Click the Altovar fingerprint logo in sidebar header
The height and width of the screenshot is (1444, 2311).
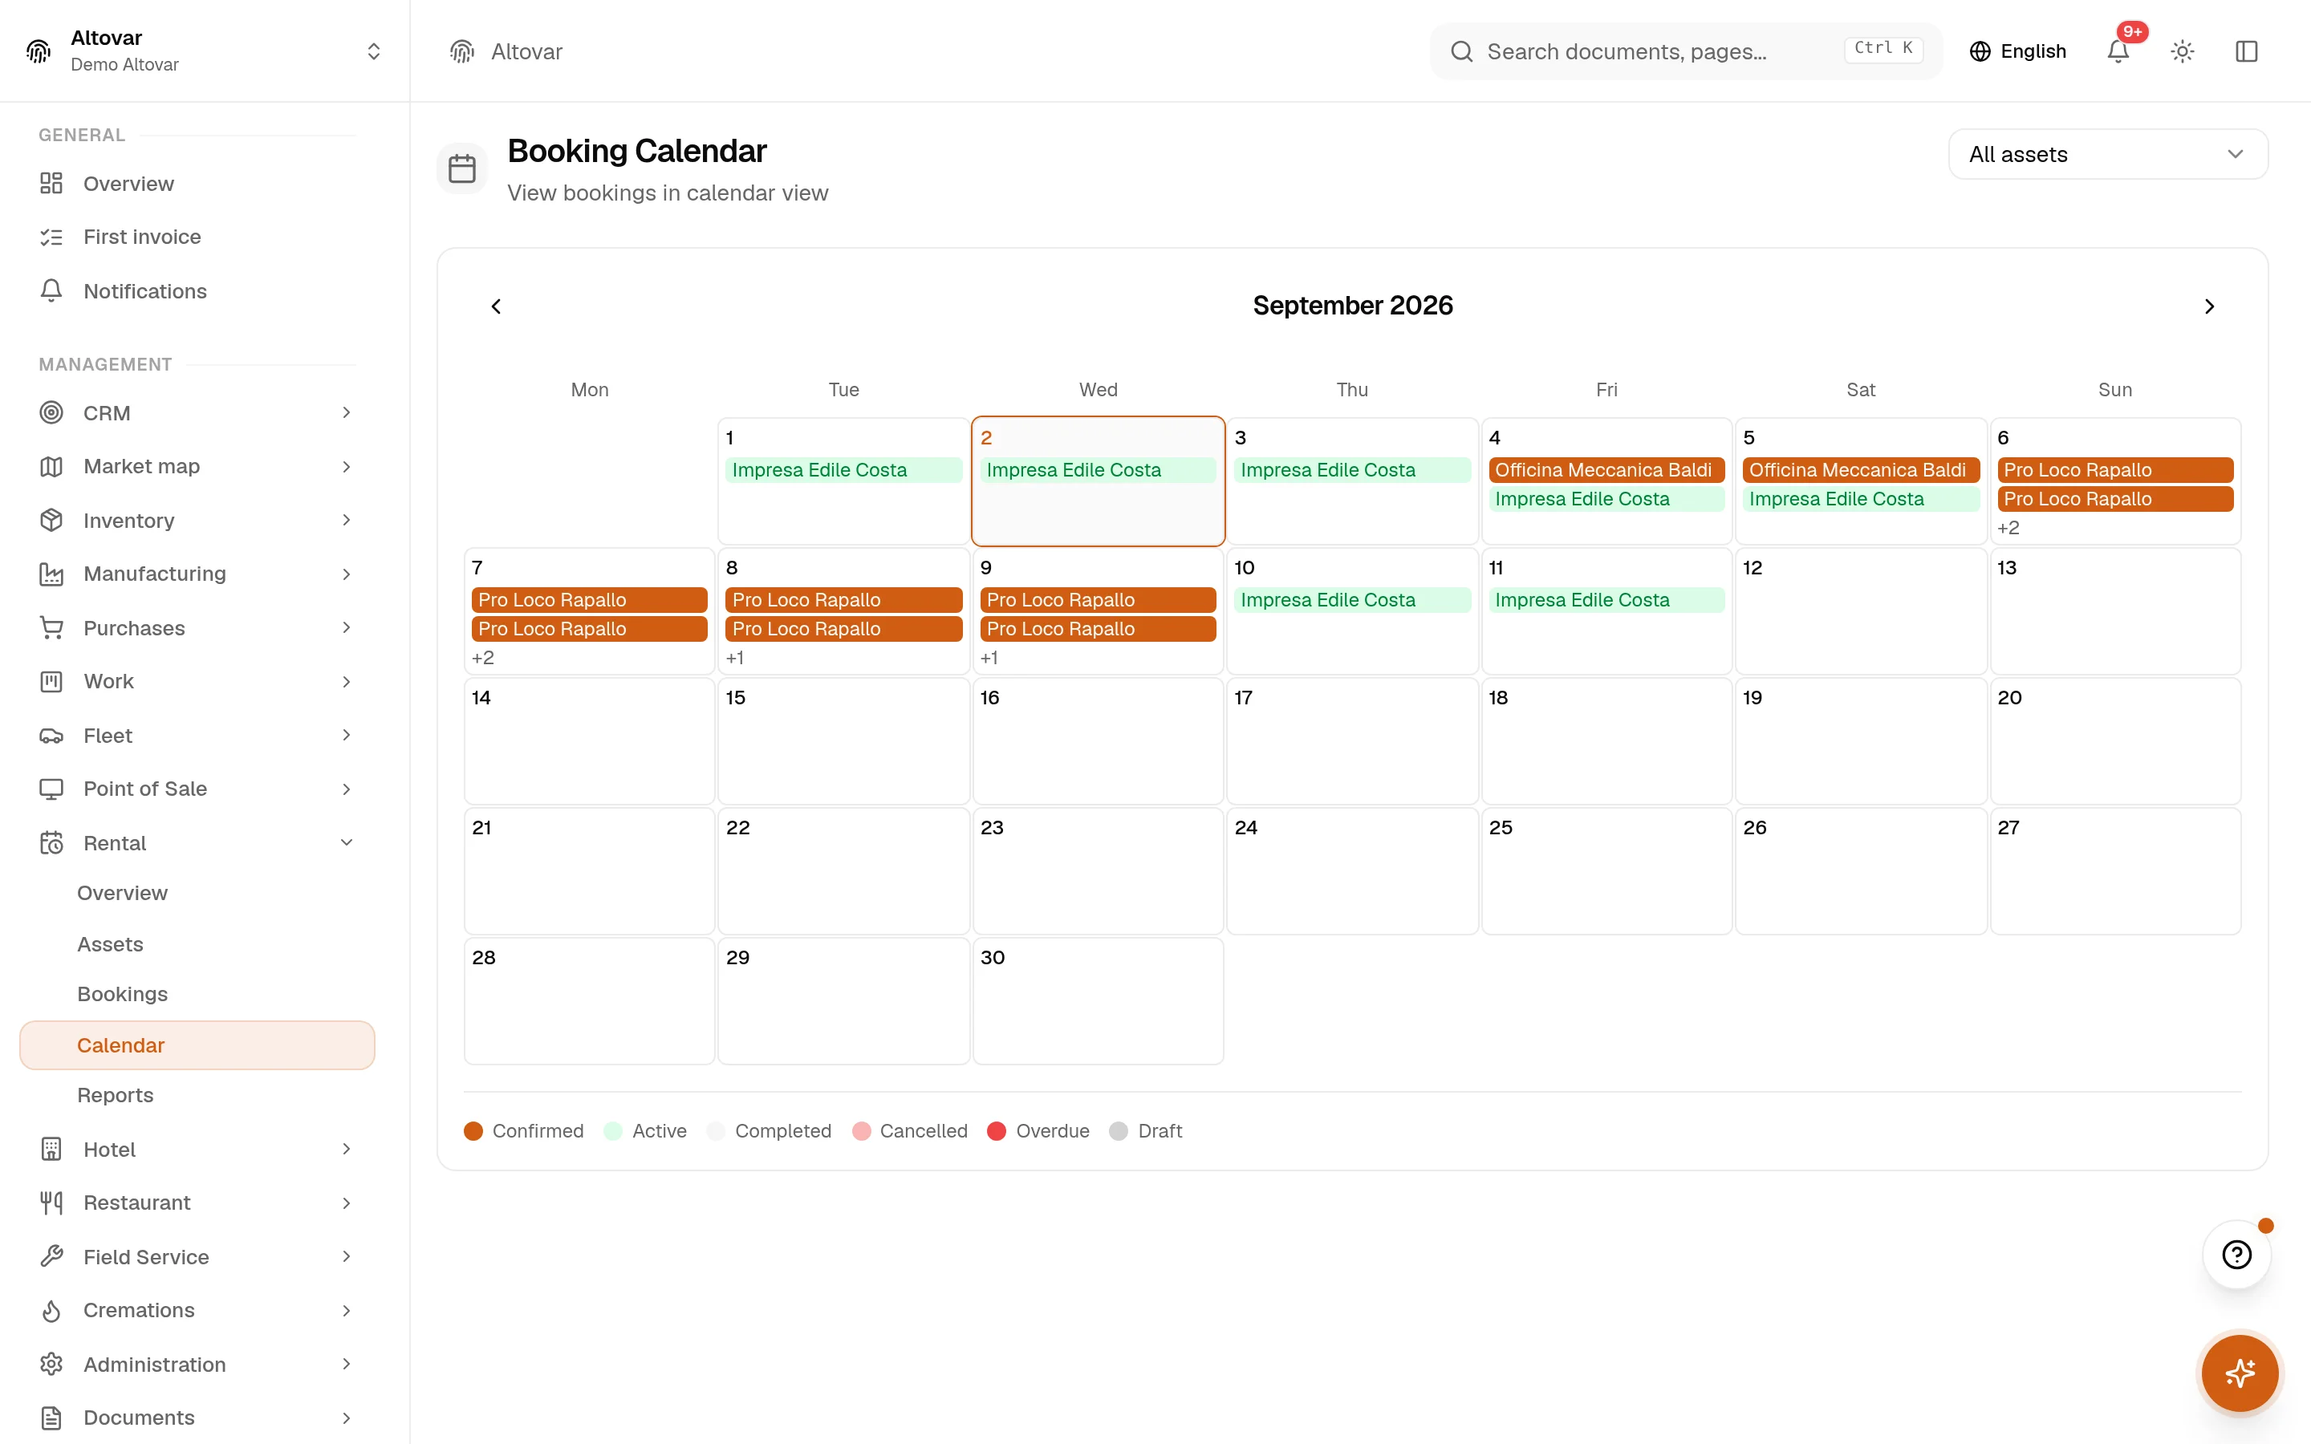[39, 51]
